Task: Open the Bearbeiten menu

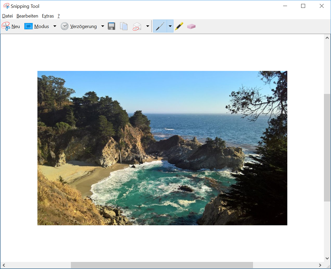Action: click(27, 16)
